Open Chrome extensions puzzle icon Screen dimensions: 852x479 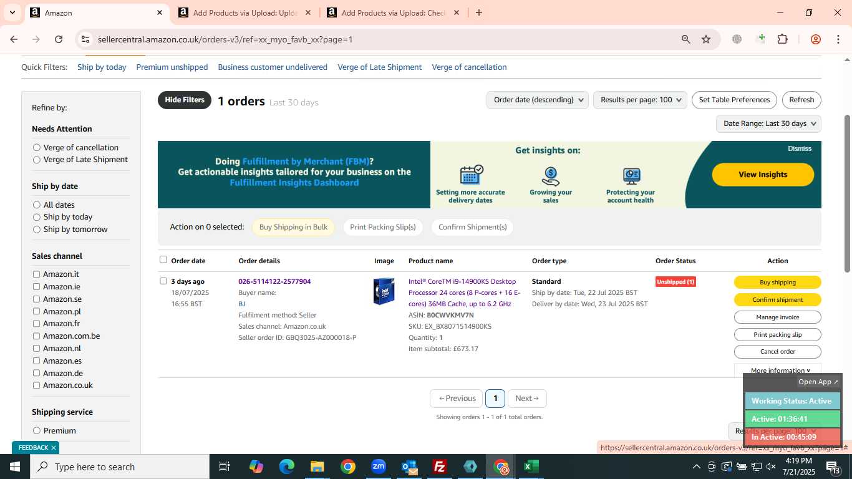pos(782,39)
